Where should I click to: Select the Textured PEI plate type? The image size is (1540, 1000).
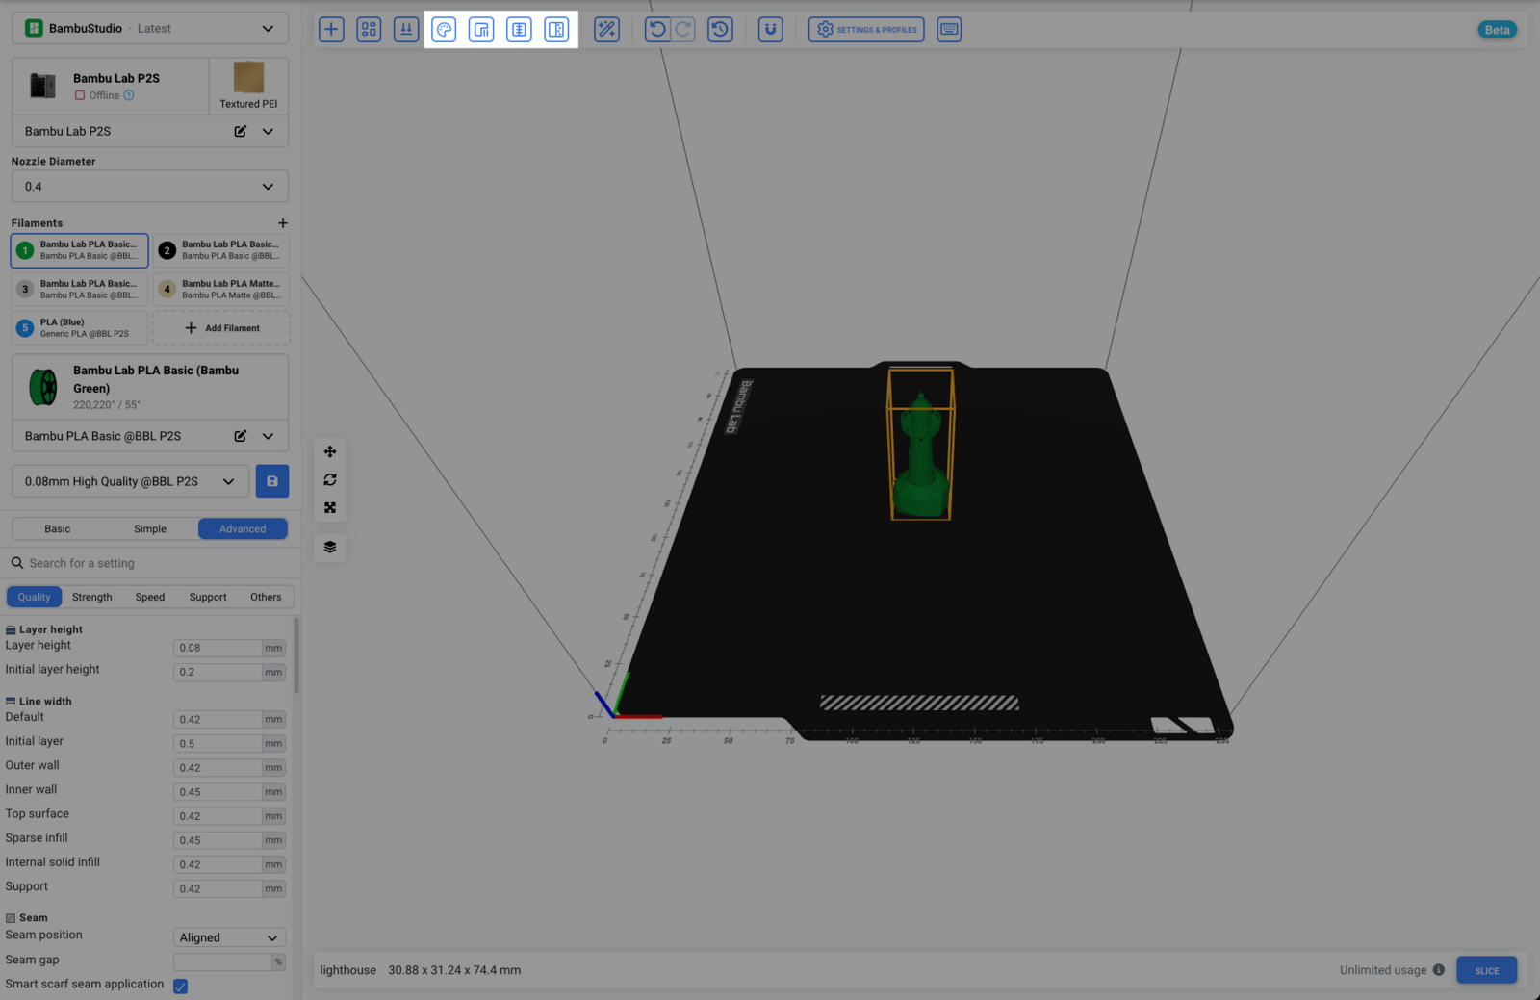point(248,86)
